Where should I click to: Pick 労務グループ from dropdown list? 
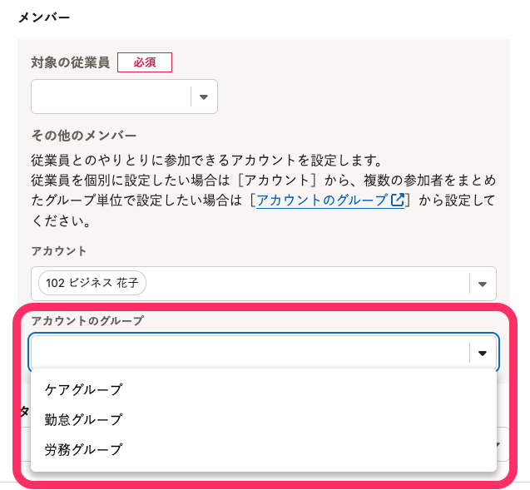[x=83, y=449]
